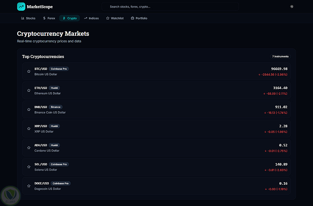This screenshot has height=206, width=313.
Task: Click the BTC/USD symbol text
Action: coord(41,69)
